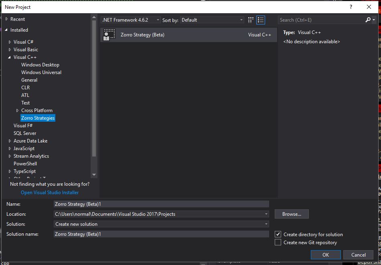This screenshot has width=381, height=265.
Task: Click the Visual C# label
Action: [23, 42]
